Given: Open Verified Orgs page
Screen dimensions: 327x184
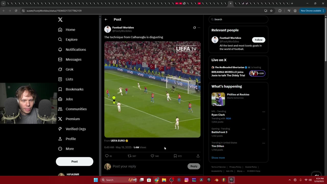Looking at the screenshot, I should click(72, 129).
